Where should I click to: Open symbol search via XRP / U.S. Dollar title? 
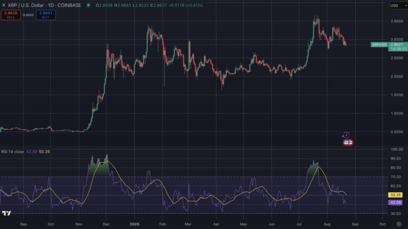(44, 5)
